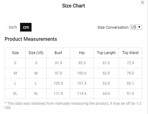The width and height of the screenshot is (148, 114).
Task: Click the Size column header
Action: point(15,53)
